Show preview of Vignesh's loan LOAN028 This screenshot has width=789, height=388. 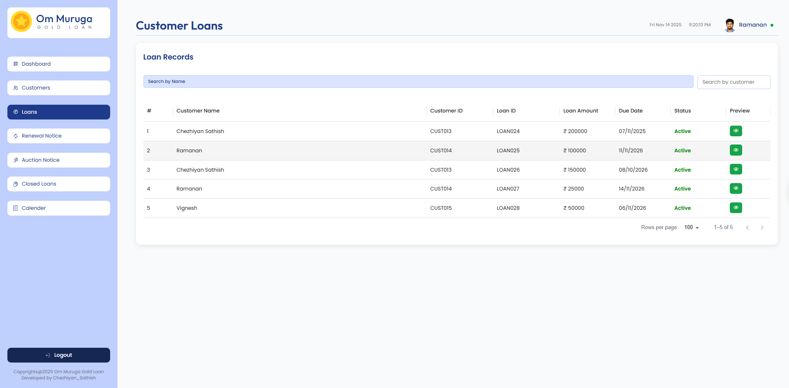736,208
